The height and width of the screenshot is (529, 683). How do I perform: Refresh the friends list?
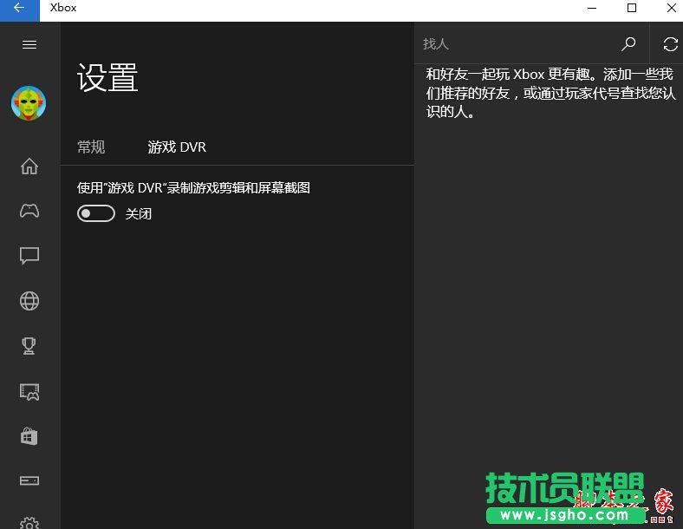670,44
